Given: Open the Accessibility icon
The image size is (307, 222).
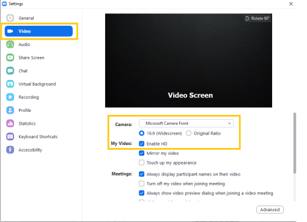Looking at the screenshot, I should click(10, 150).
